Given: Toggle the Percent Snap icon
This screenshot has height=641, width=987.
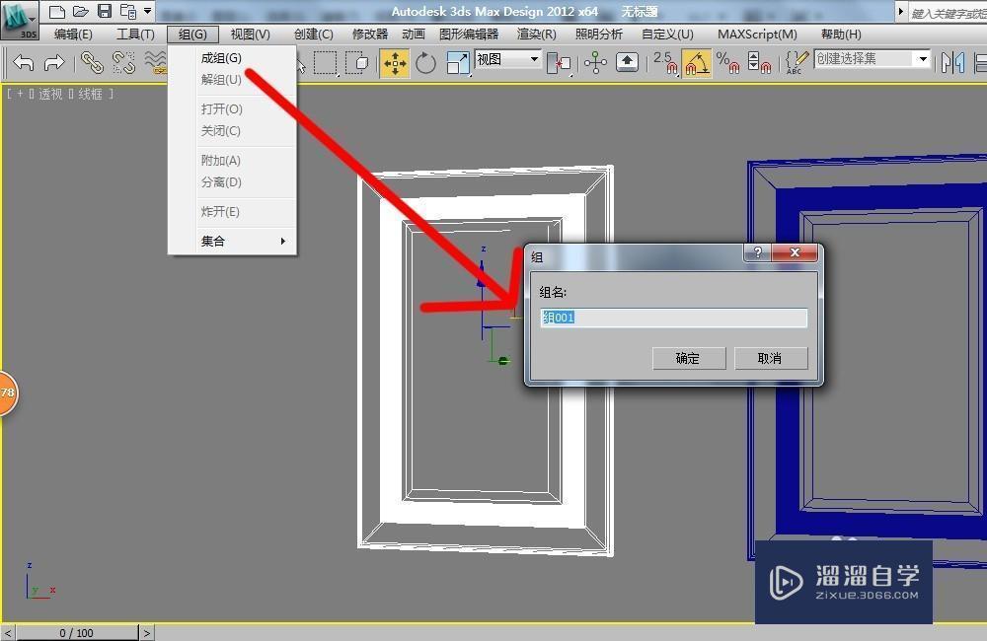Looking at the screenshot, I should pos(727,63).
